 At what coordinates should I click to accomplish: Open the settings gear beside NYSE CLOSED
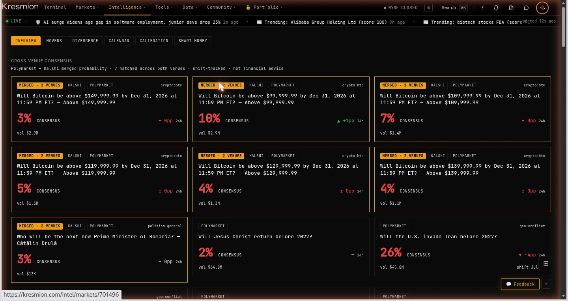point(428,7)
